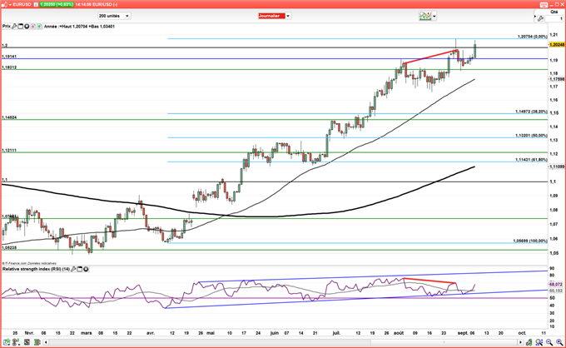The width and height of the screenshot is (566, 348).
Task: Click the Relative strength index (RSI) (14) label
Action: click(x=36, y=269)
